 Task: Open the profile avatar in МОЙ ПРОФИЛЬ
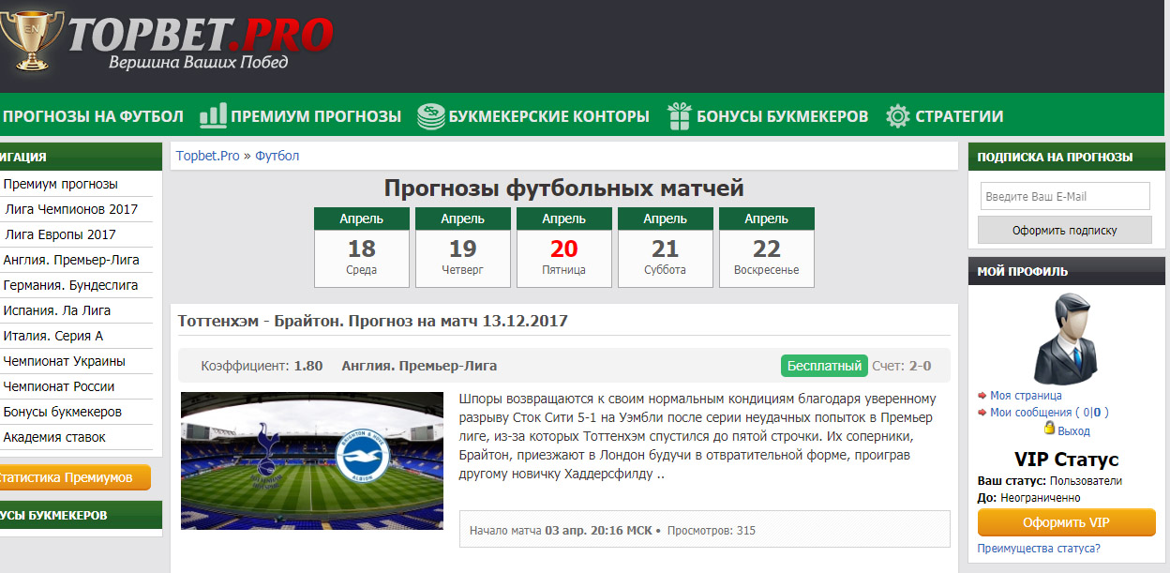pos(1070,337)
